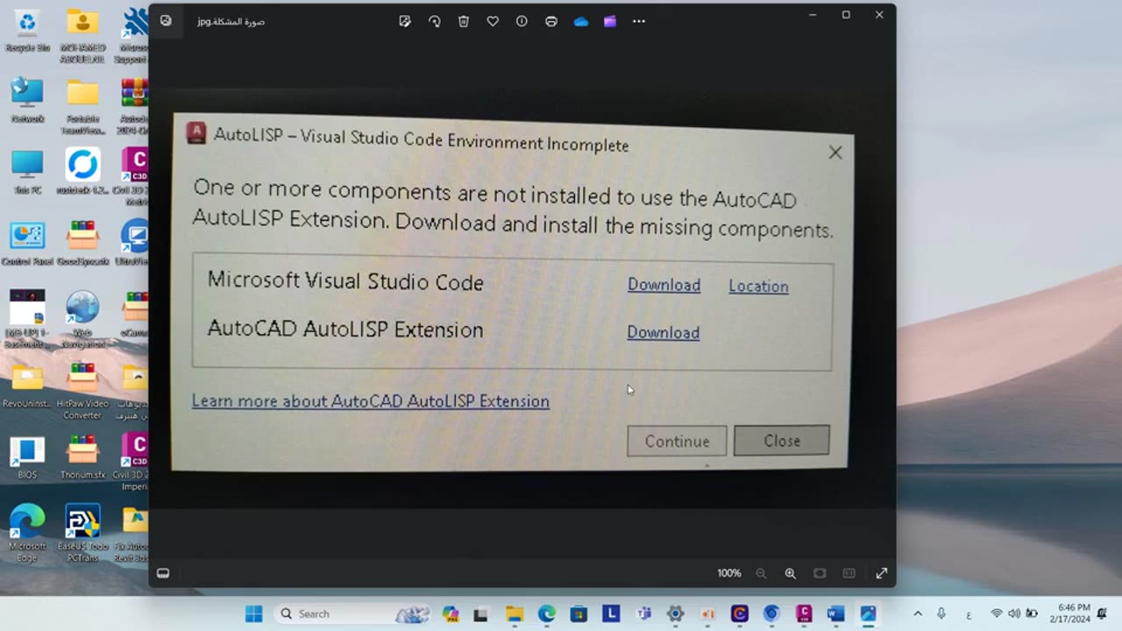1122x631 pixels.
Task: Print the photo using the printer icon
Action: pyautogui.click(x=551, y=21)
